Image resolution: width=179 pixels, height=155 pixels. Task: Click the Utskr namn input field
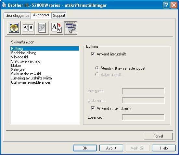(143, 101)
